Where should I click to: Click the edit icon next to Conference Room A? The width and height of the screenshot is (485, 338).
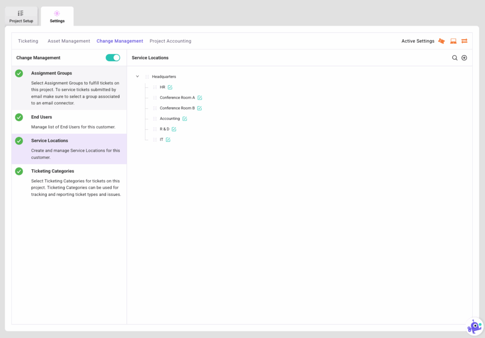[x=200, y=98]
